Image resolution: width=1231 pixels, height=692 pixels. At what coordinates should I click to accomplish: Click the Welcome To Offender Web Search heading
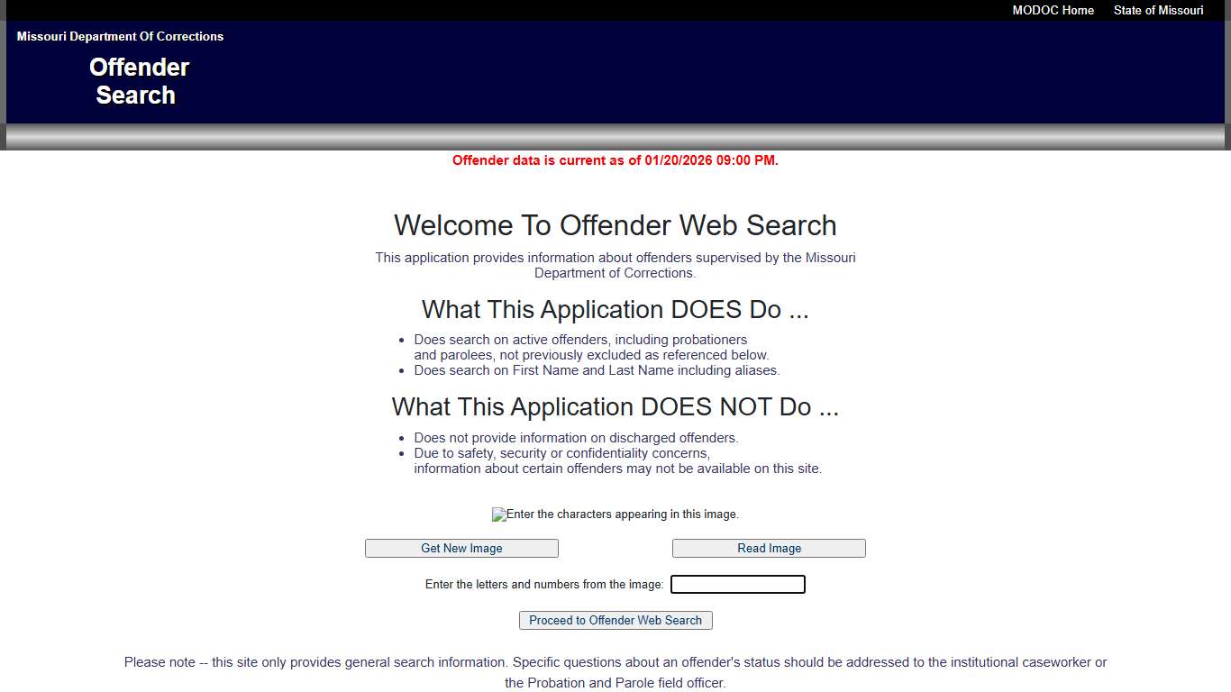[615, 225]
